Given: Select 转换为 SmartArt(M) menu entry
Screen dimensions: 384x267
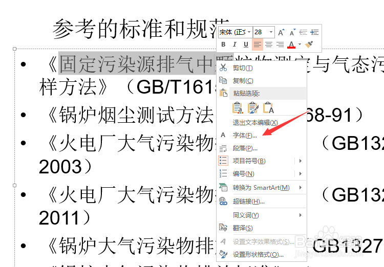Looking at the screenshot, I should pyautogui.click(x=262, y=188).
